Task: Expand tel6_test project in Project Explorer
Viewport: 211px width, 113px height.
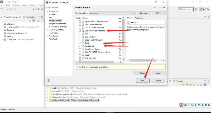Action: [x=2, y=39]
